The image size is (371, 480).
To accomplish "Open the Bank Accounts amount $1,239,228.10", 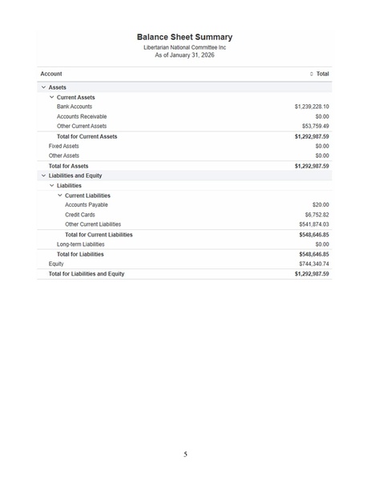I will [312, 107].
